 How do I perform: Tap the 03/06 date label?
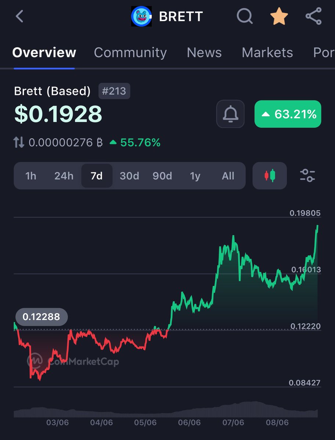[x=57, y=423]
